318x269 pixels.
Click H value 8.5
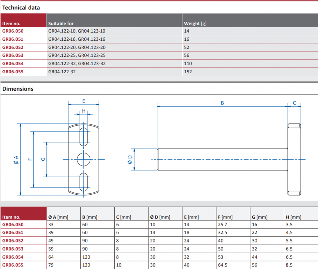[289, 265]
